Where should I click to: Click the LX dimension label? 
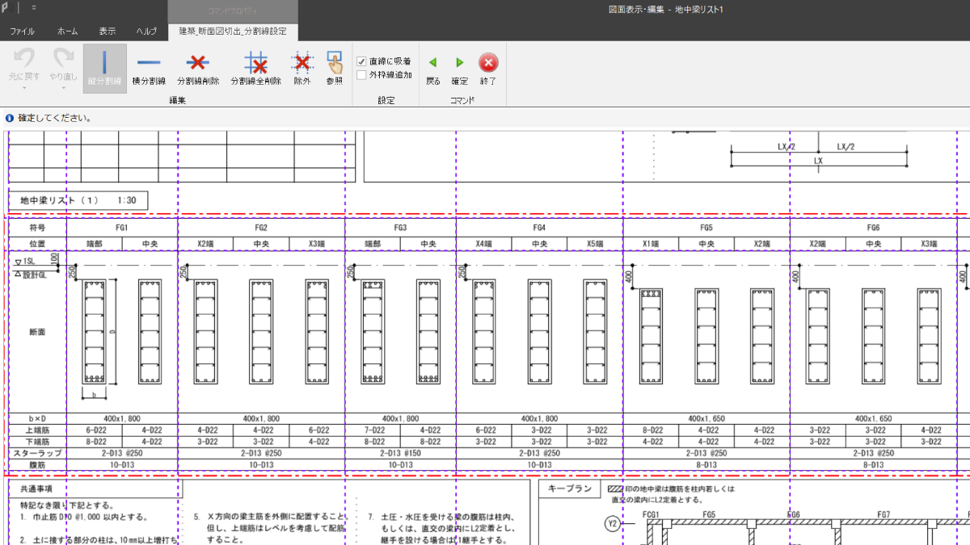818,161
